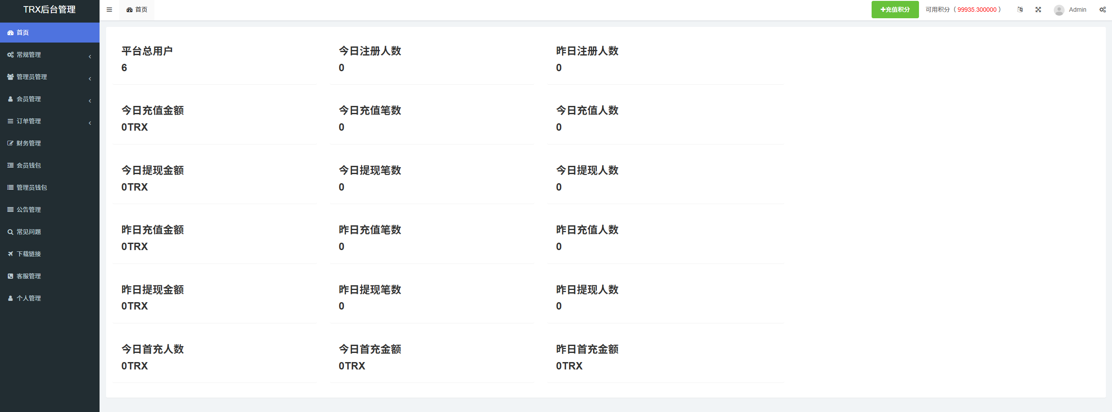
Task: Click the edit icon next to 财务管理
Action: [10, 143]
